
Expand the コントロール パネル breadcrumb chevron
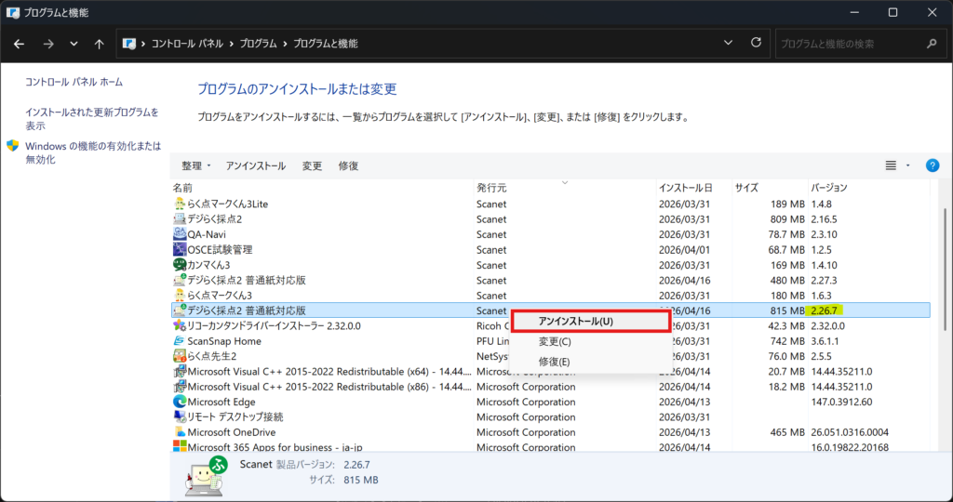pyautogui.click(x=232, y=44)
